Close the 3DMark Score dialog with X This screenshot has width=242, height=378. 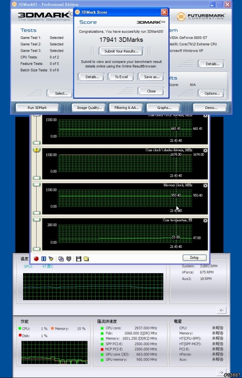coord(164,12)
